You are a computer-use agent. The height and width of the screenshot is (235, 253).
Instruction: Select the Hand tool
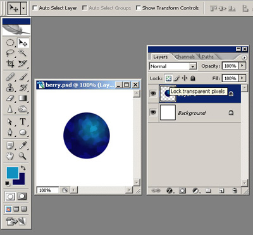[x=10, y=156]
